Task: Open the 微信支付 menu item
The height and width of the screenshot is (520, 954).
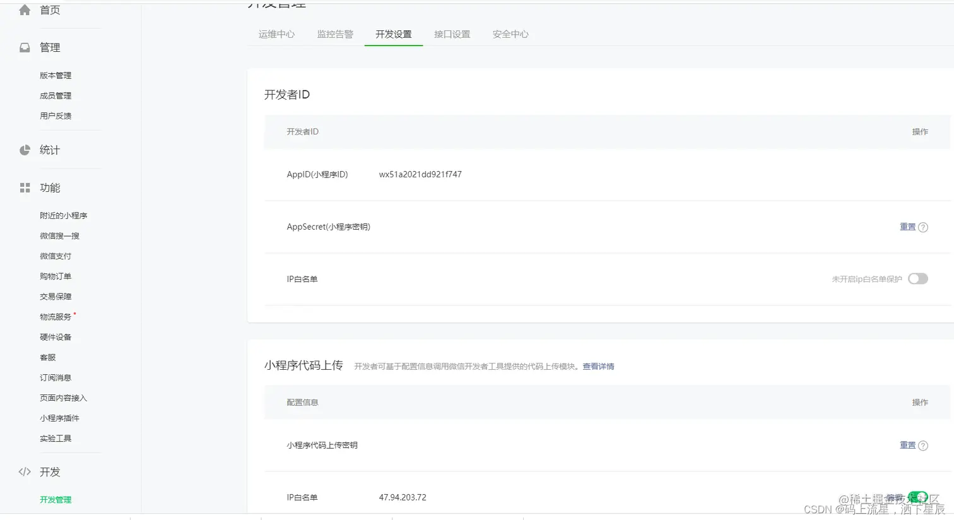Action: click(55, 256)
